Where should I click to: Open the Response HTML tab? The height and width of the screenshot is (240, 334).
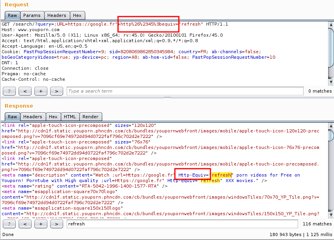click(70, 117)
